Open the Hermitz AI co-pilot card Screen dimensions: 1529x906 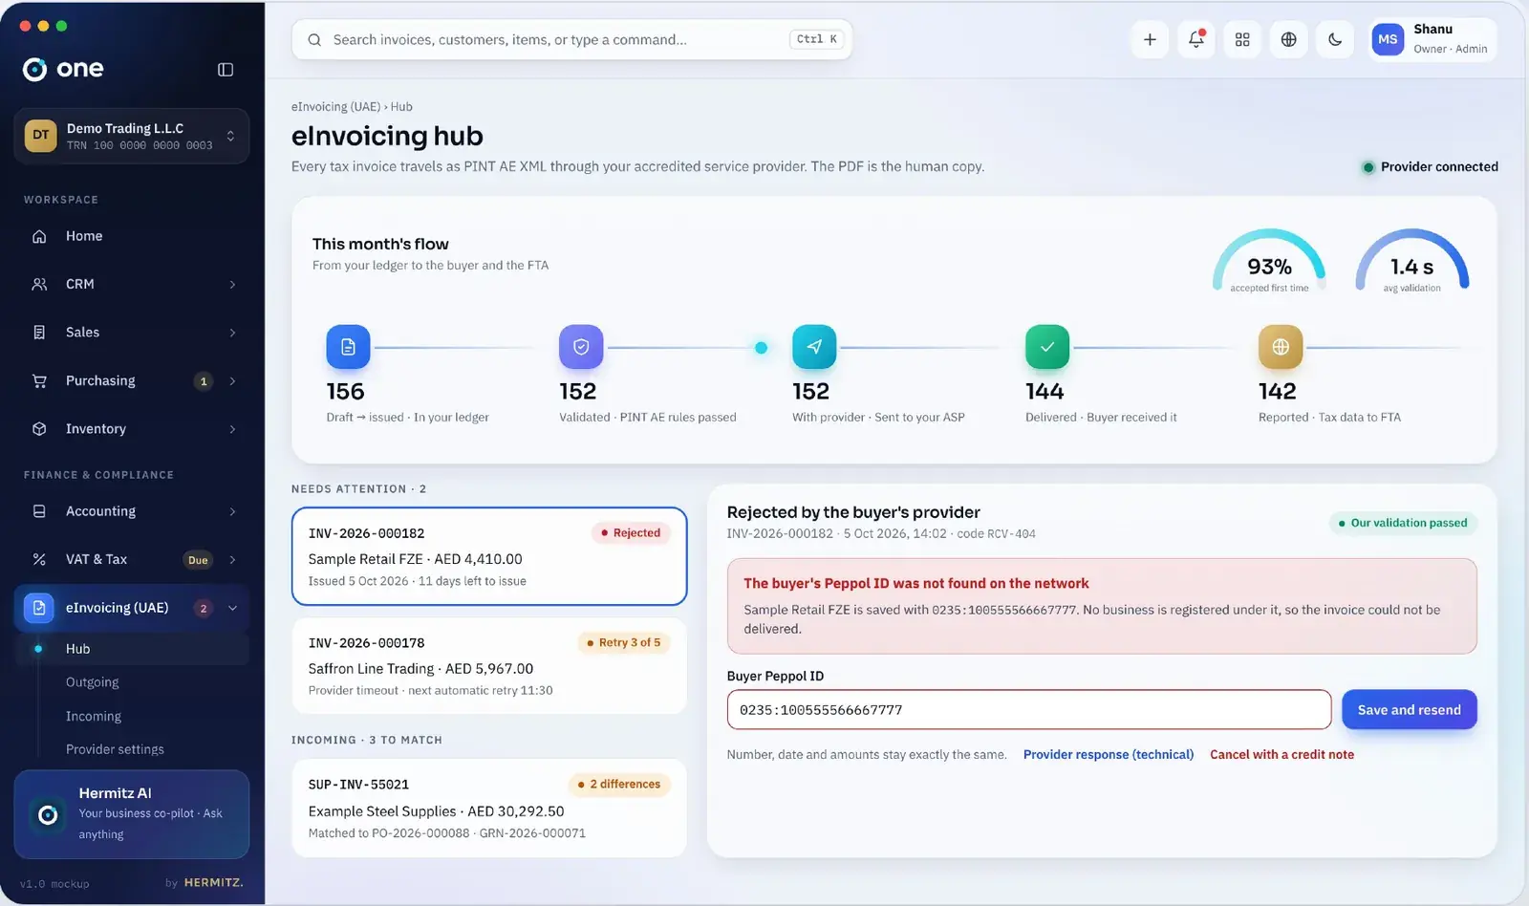pyautogui.click(x=132, y=814)
